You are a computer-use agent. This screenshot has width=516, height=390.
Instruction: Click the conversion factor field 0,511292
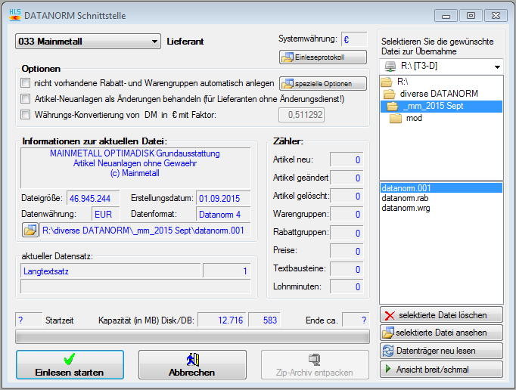(x=302, y=115)
